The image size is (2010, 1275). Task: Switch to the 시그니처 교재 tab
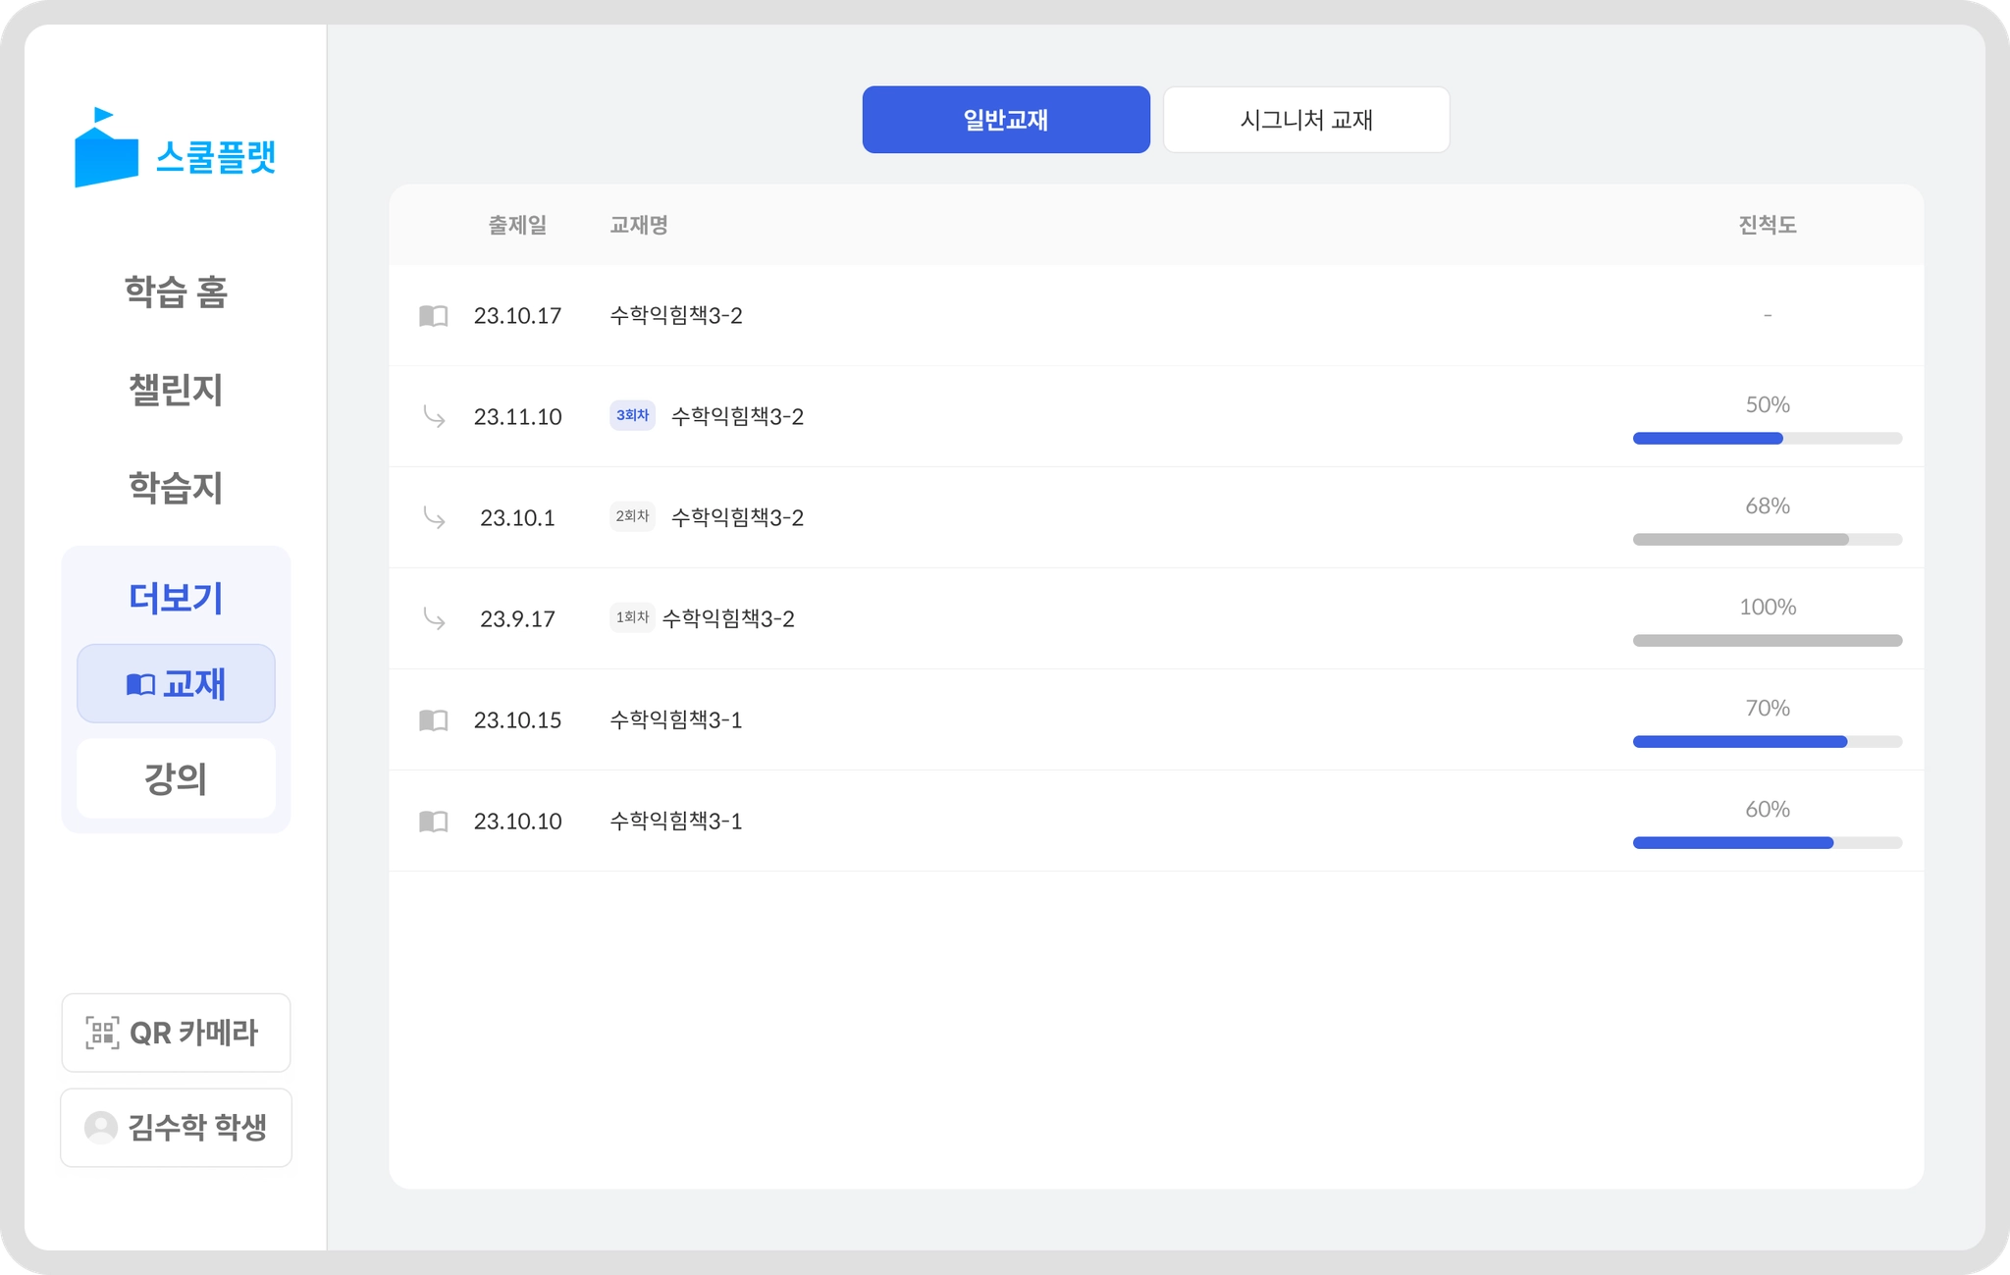coord(1305,120)
